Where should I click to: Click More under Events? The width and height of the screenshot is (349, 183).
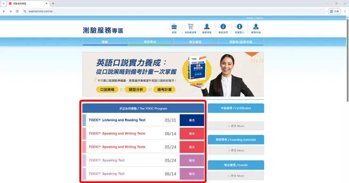[x=236, y=175]
